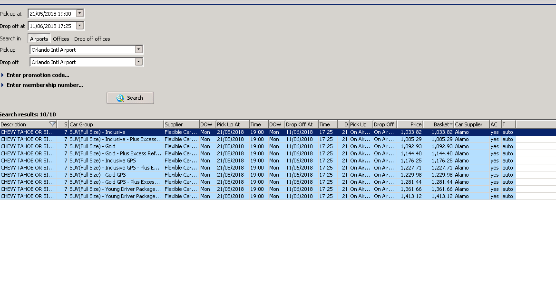This screenshot has height=284, width=556.
Task: Expand Enter promotion code section
Action: click(x=36, y=75)
